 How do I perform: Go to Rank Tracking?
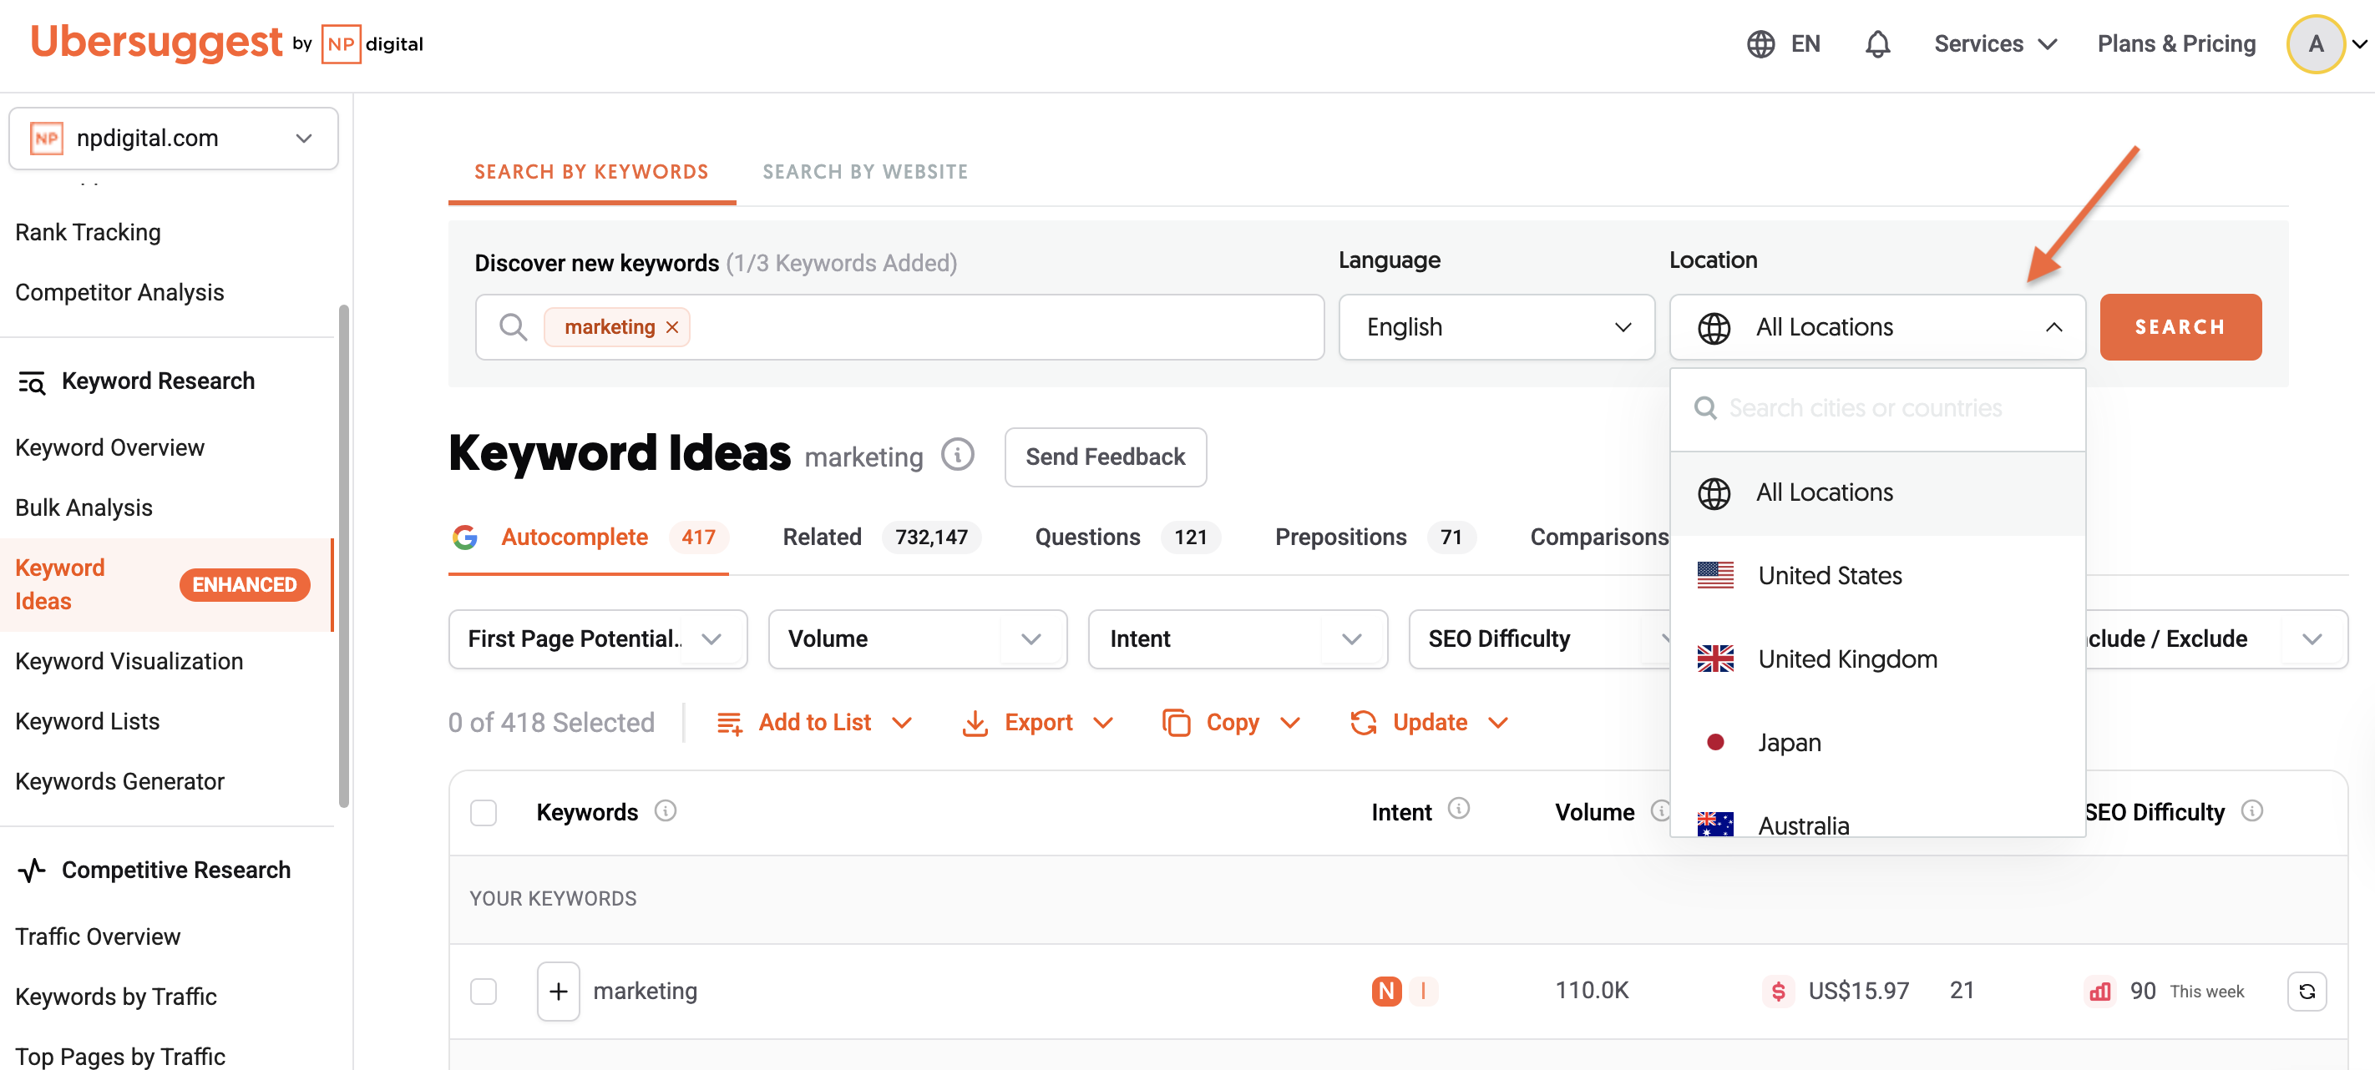point(88,233)
